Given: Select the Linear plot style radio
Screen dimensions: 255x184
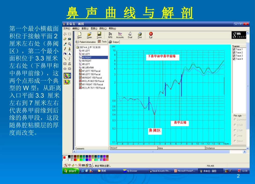Looking at the screenshot, I should 235,136.
